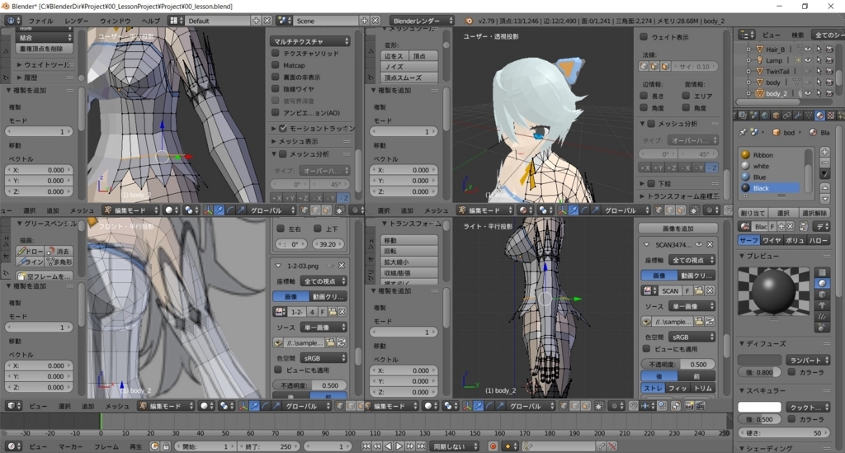This screenshot has width=845, height=453.
Task: Jump to the first frame in the timeline
Action: (366, 446)
